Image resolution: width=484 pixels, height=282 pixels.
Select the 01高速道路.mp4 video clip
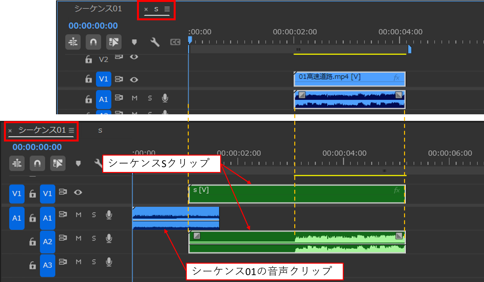pos(349,79)
